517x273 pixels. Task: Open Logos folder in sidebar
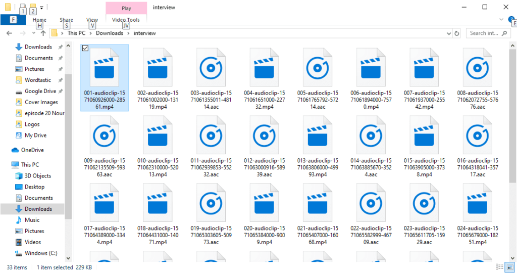(x=32, y=124)
